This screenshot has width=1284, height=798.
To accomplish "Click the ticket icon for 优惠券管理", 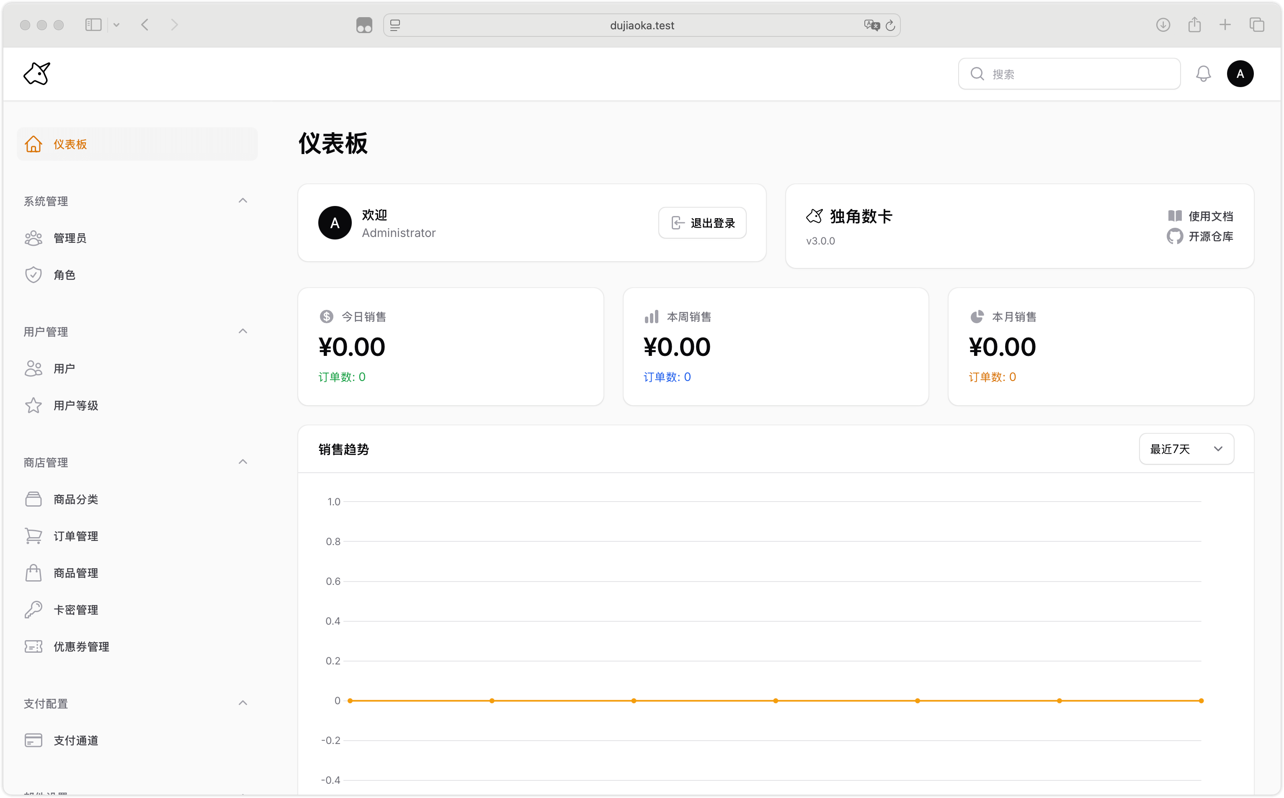I will pyautogui.click(x=33, y=646).
